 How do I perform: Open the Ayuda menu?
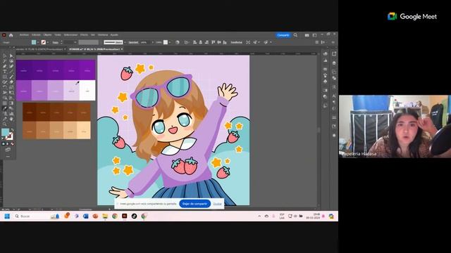(x=114, y=35)
